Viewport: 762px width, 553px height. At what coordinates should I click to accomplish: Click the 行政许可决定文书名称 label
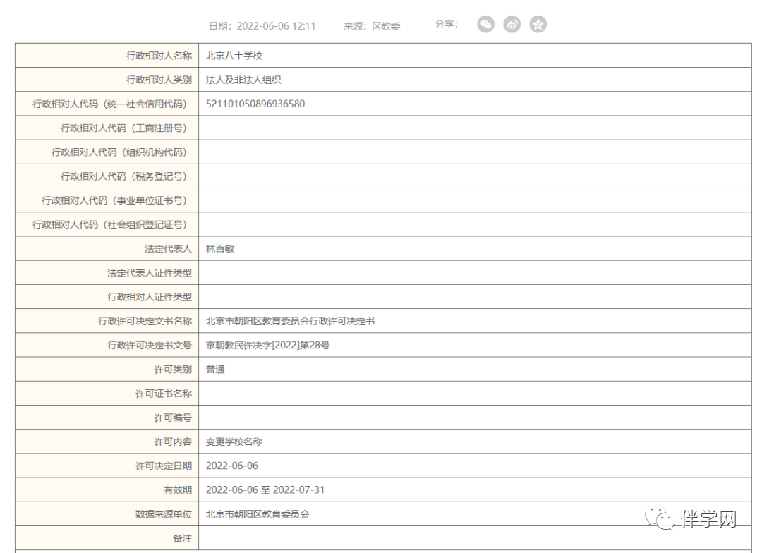145,321
